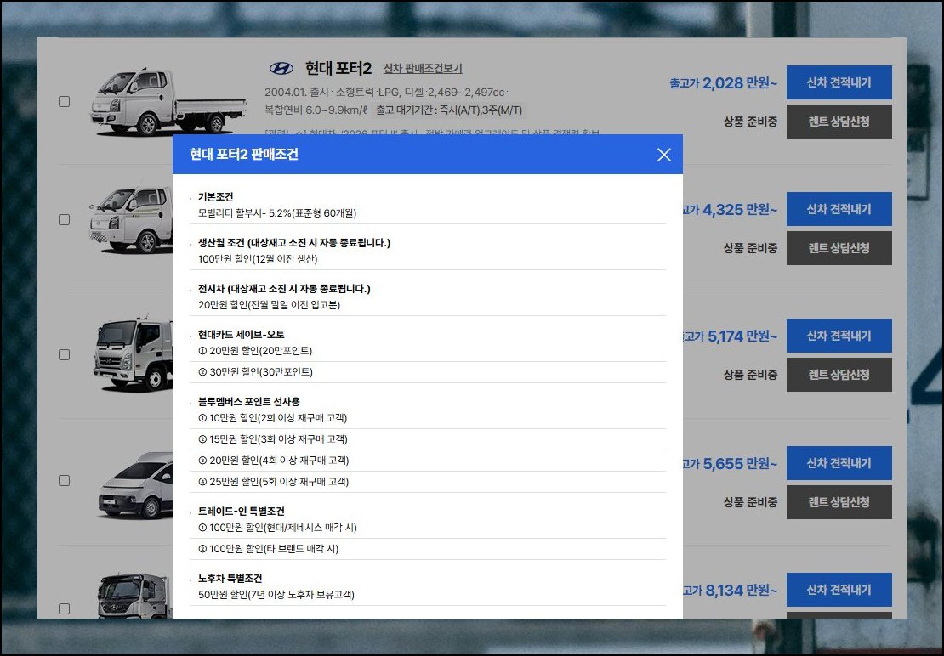Viewport: 944px width, 656px height.
Task: Click 20만원 할인(전월 말일 이전 입고분)
Action: click(x=269, y=305)
